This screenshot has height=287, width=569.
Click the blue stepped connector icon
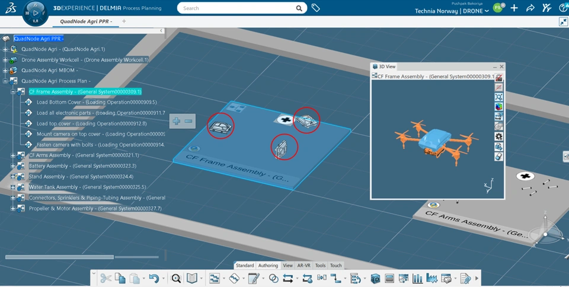point(335,278)
